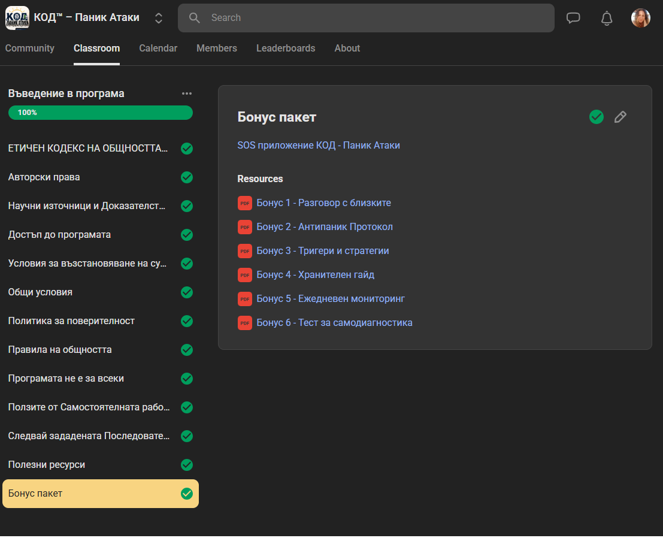
Task: Toggle the check mark for Достъп до програмата
Action: pos(187,235)
